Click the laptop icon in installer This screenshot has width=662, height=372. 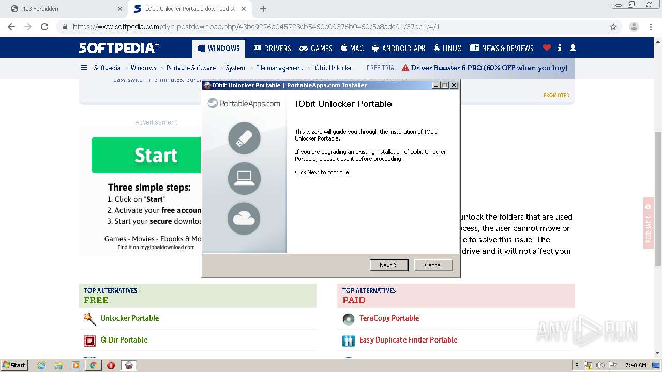click(244, 178)
